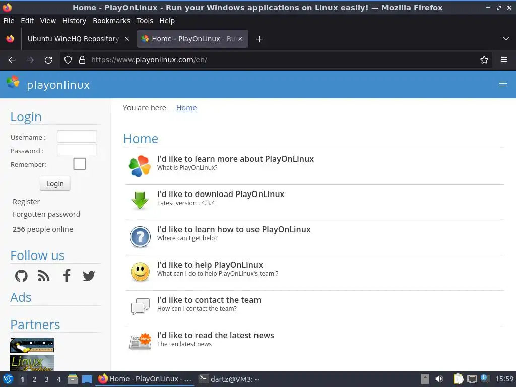Open the network status tray icon
Image resolution: width=516 pixels, height=387 pixels.
point(472,379)
